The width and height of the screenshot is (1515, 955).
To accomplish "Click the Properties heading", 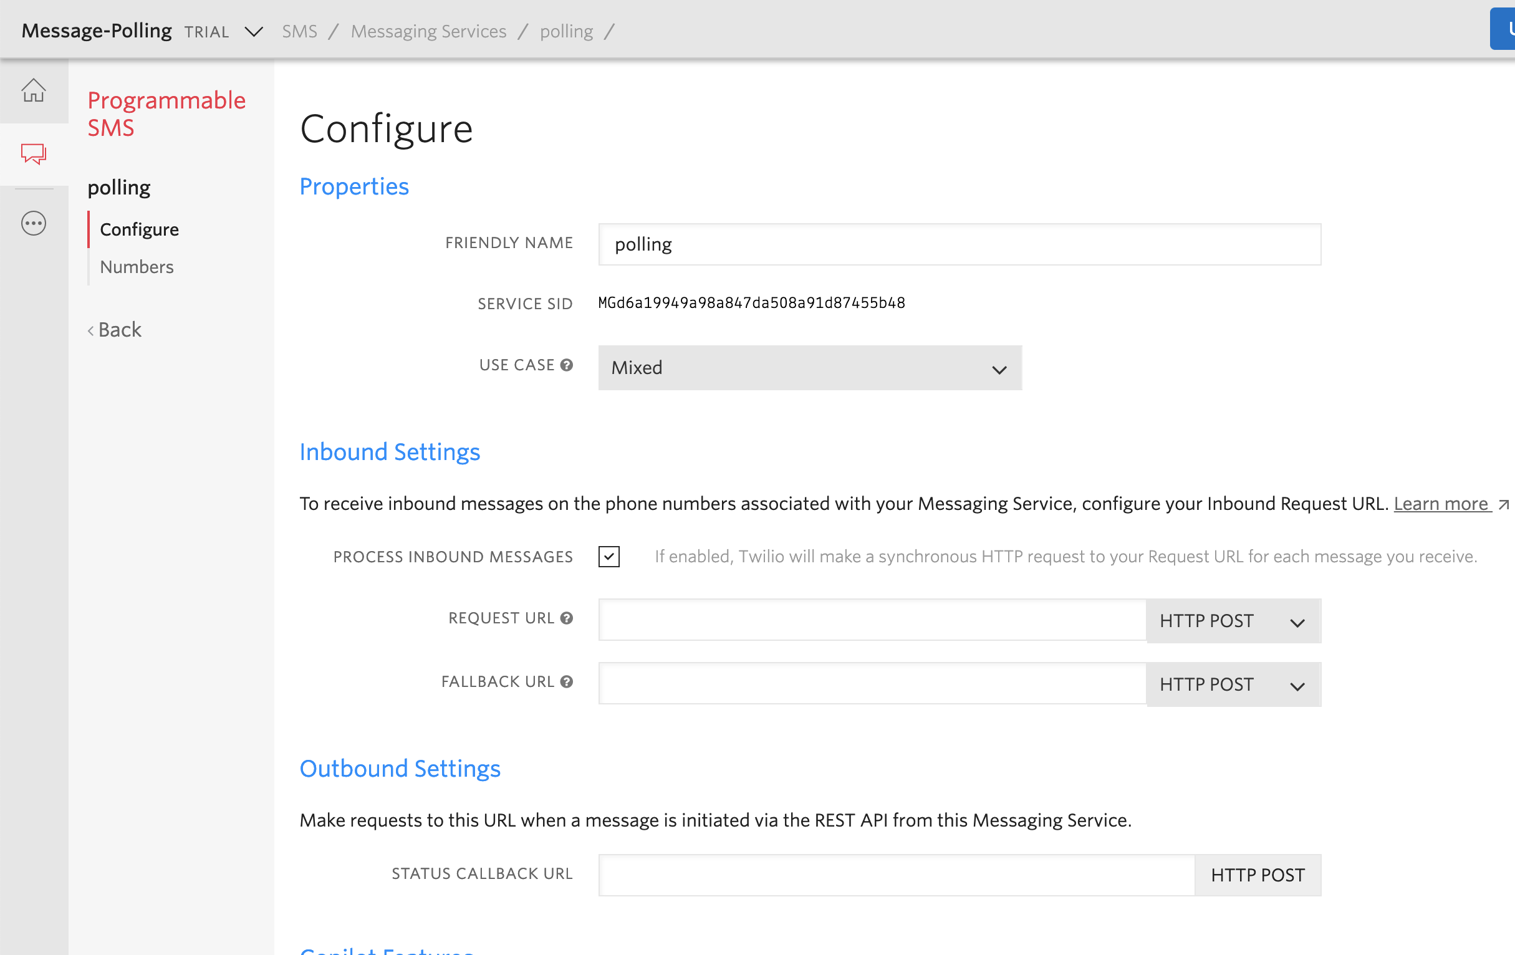I will (x=354, y=186).
